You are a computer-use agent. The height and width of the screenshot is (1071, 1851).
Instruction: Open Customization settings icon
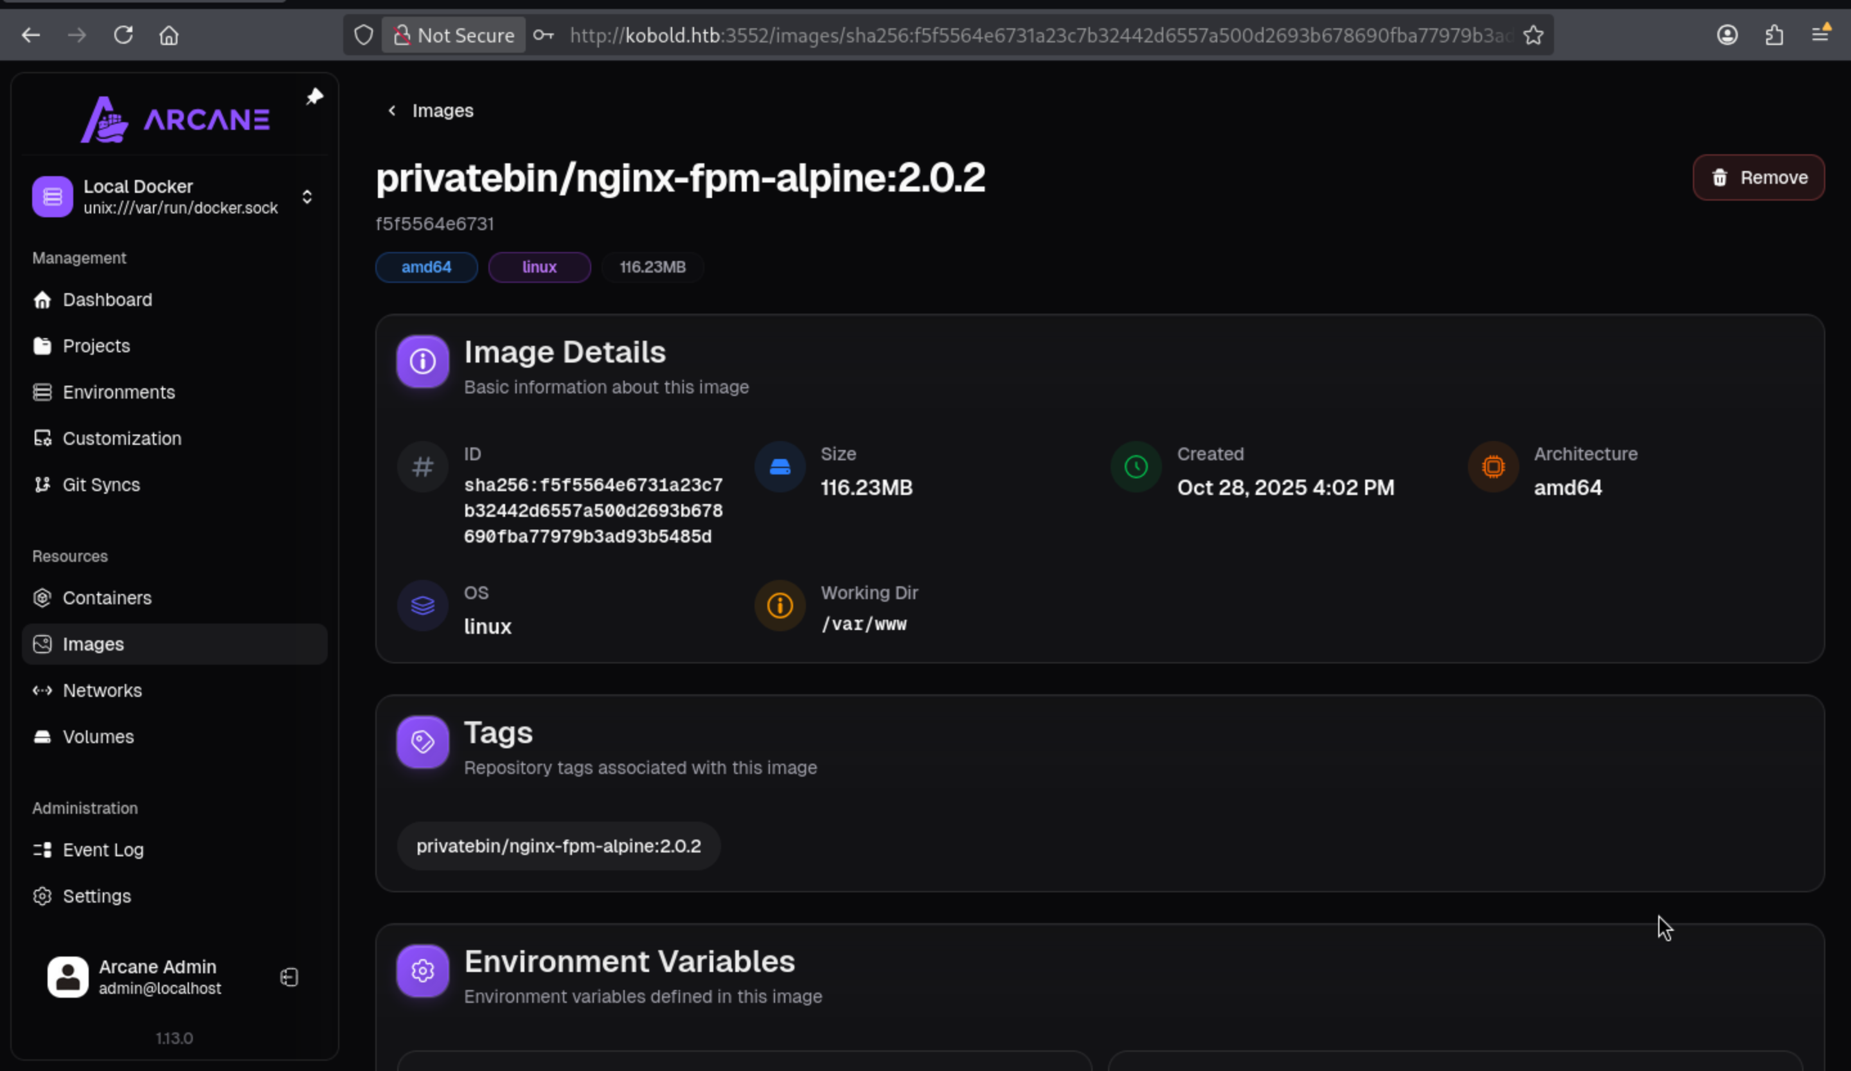click(42, 438)
